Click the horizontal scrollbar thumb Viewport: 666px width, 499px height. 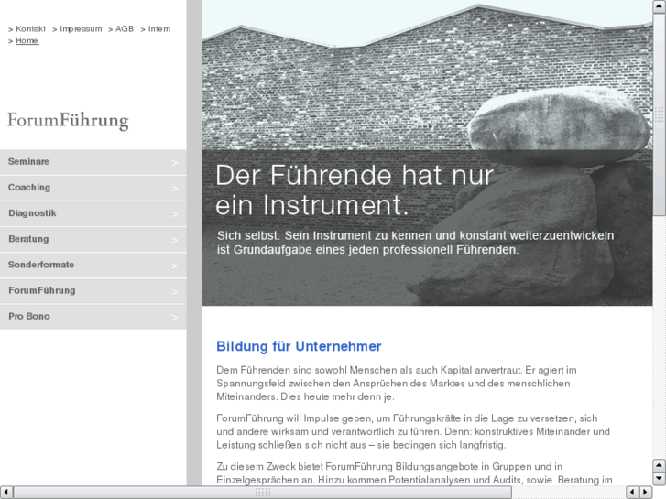tap(263, 493)
